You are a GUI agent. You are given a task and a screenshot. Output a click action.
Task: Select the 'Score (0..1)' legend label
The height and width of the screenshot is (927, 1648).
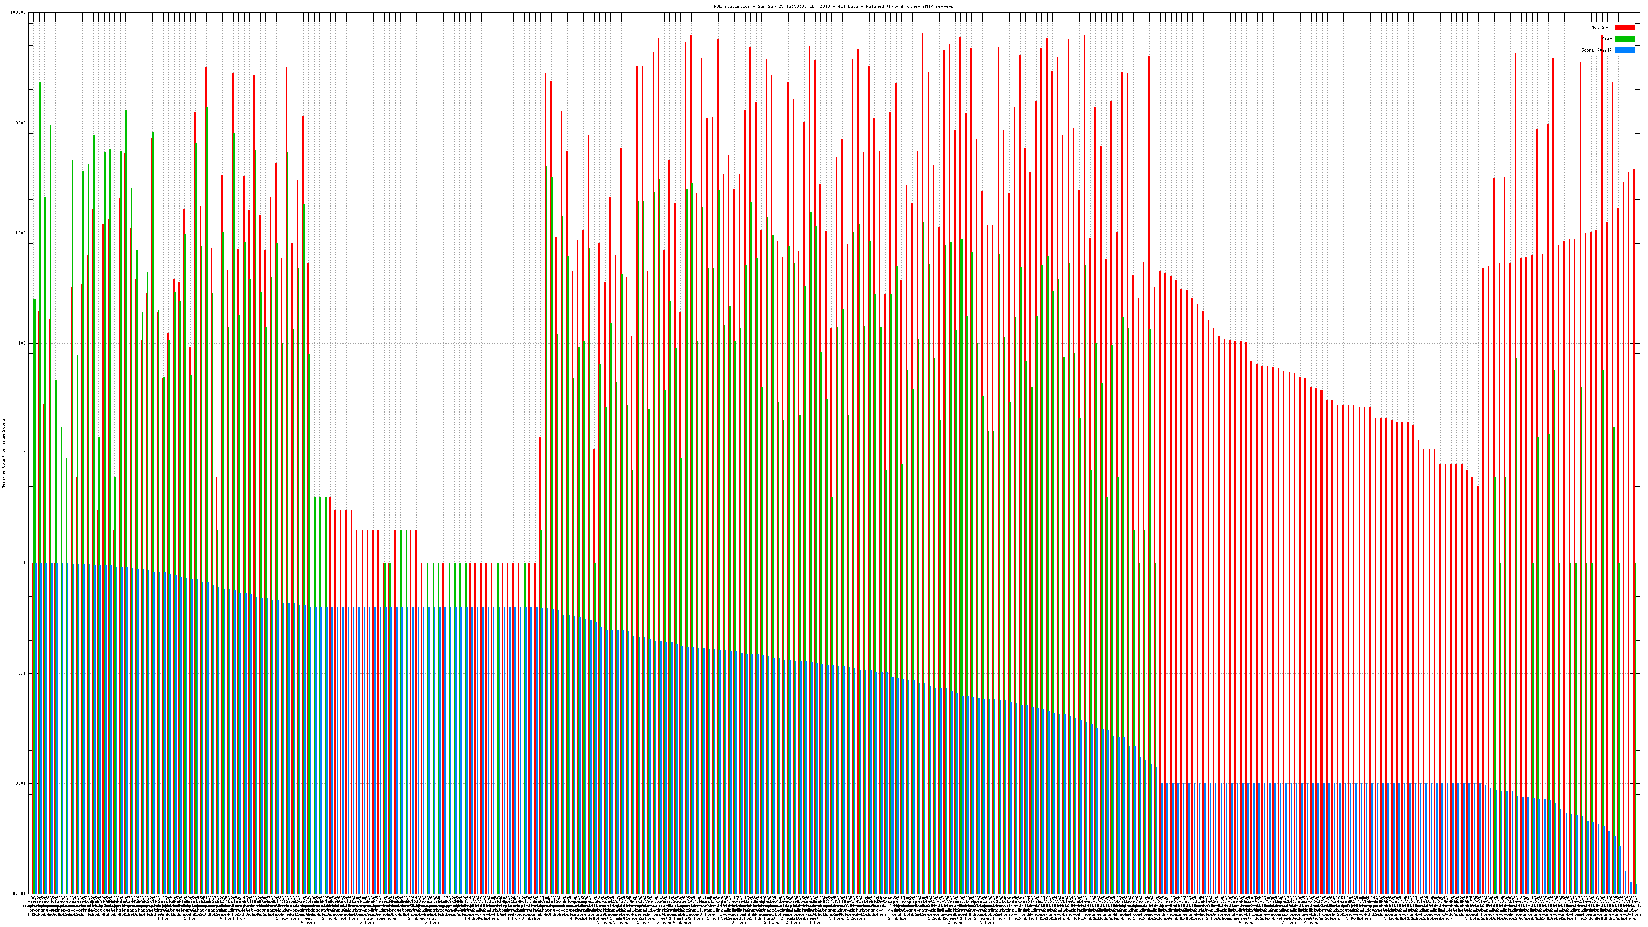[x=1596, y=50]
